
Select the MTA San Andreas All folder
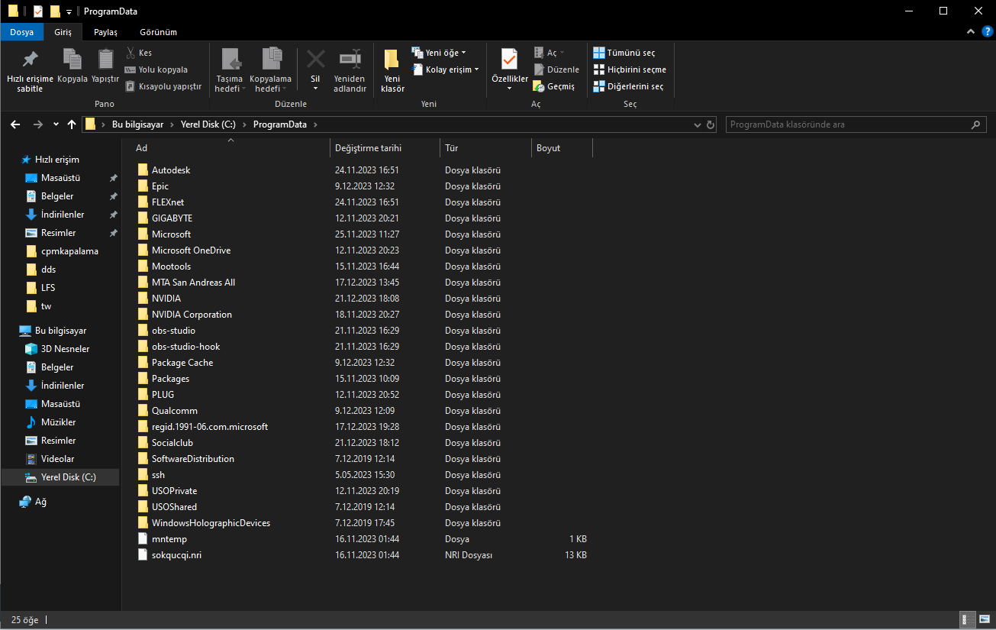[x=193, y=283]
